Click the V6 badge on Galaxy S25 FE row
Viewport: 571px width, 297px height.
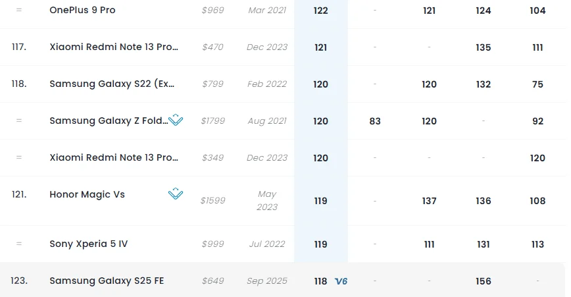[x=341, y=281]
